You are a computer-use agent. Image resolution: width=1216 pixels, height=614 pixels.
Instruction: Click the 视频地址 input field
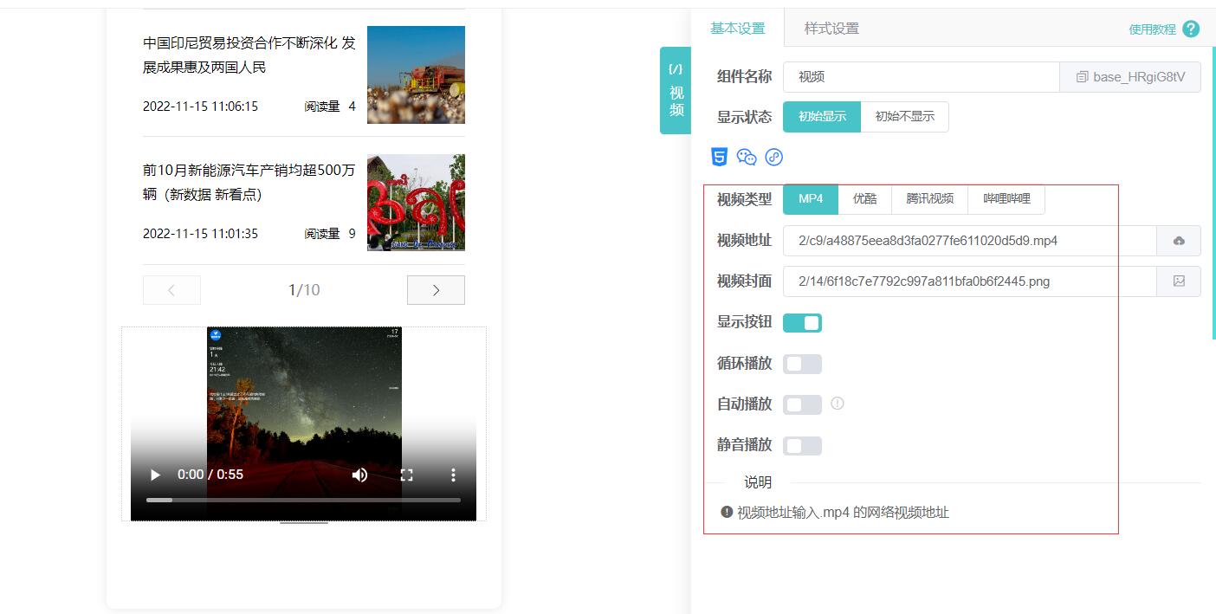969,241
